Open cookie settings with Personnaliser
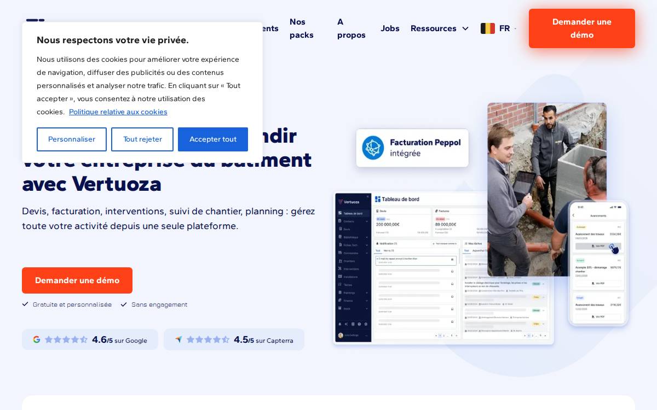This screenshot has width=657, height=410. click(72, 139)
